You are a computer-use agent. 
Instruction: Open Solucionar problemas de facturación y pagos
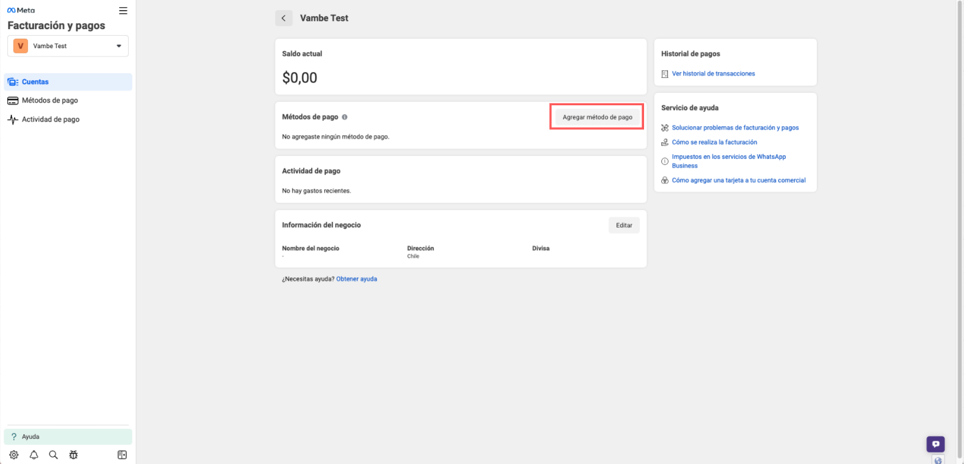pos(735,128)
